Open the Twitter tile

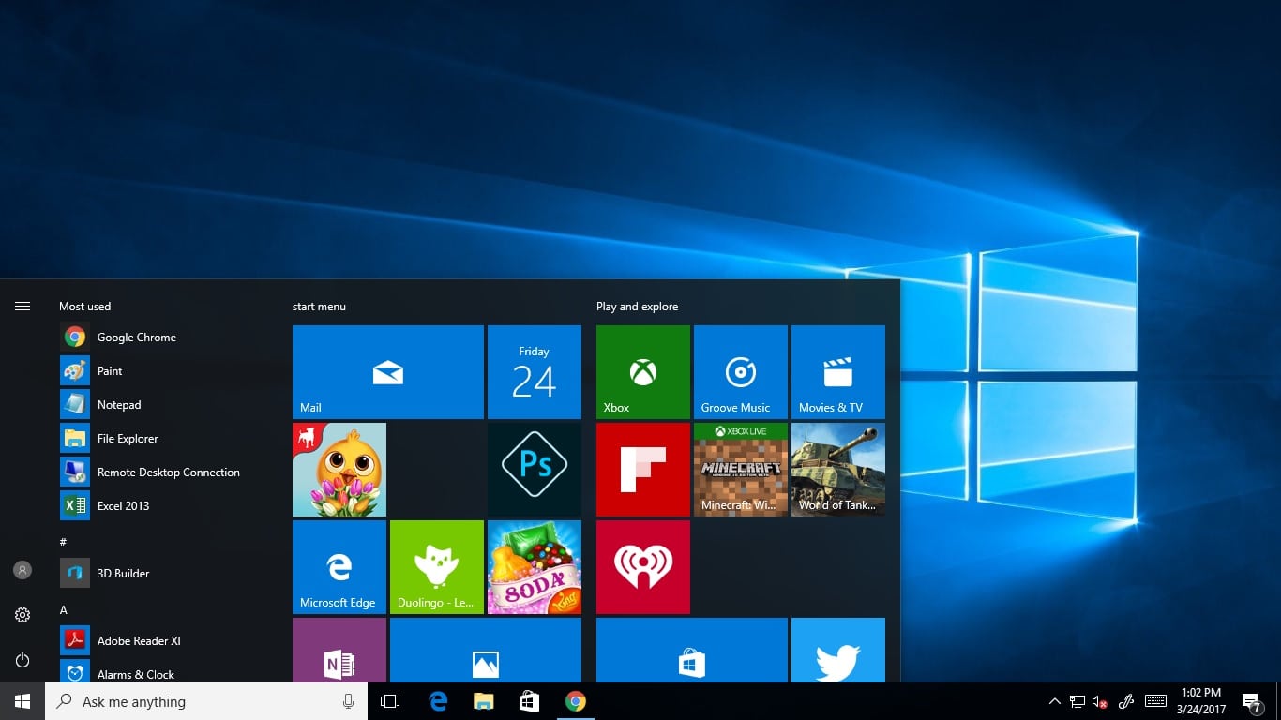pyautogui.click(x=838, y=650)
